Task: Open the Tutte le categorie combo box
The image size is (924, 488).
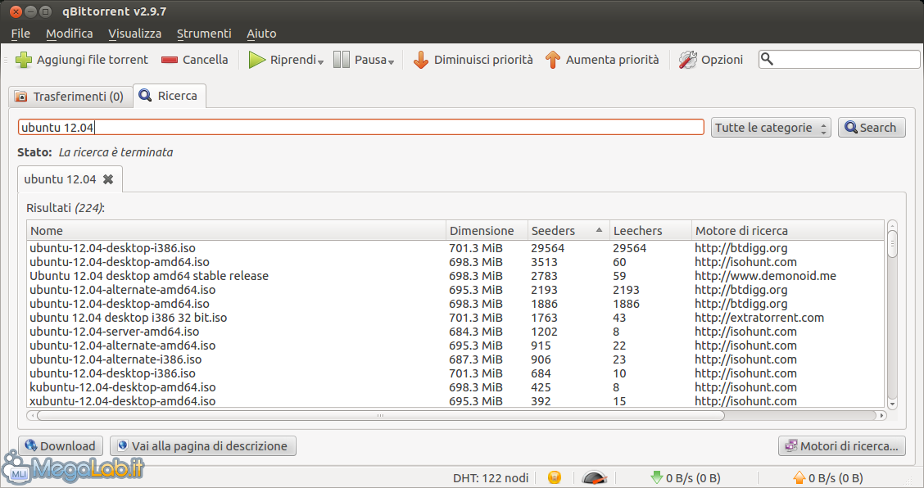Action: pyautogui.click(x=771, y=127)
